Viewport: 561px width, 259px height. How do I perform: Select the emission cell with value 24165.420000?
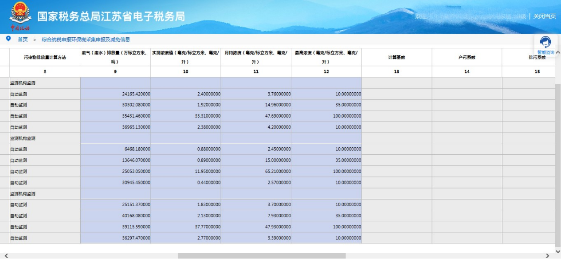(x=115, y=94)
